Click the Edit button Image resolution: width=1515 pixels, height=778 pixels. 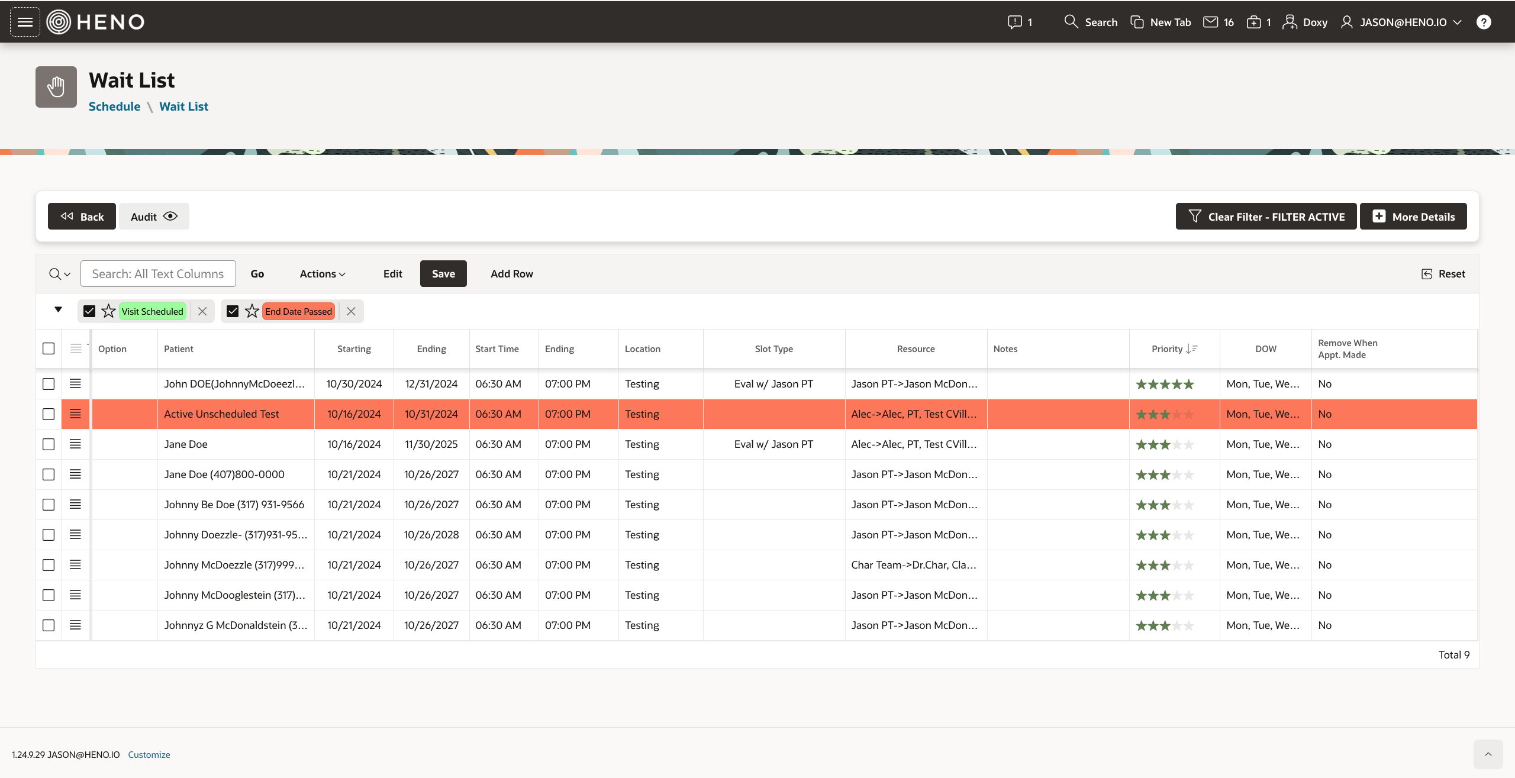[x=392, y=273]
